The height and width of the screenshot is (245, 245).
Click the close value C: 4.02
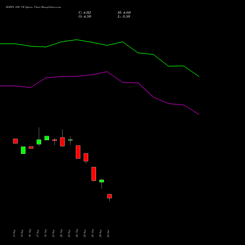85,13
